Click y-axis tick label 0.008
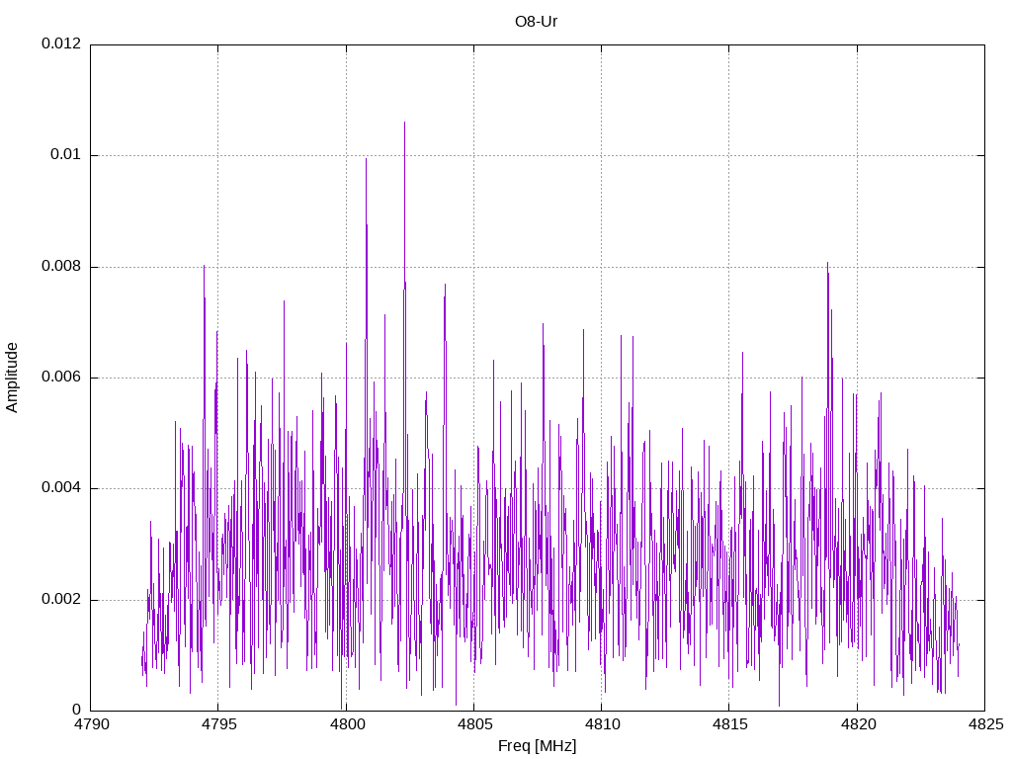1012x759 pixels. (61, 267)
